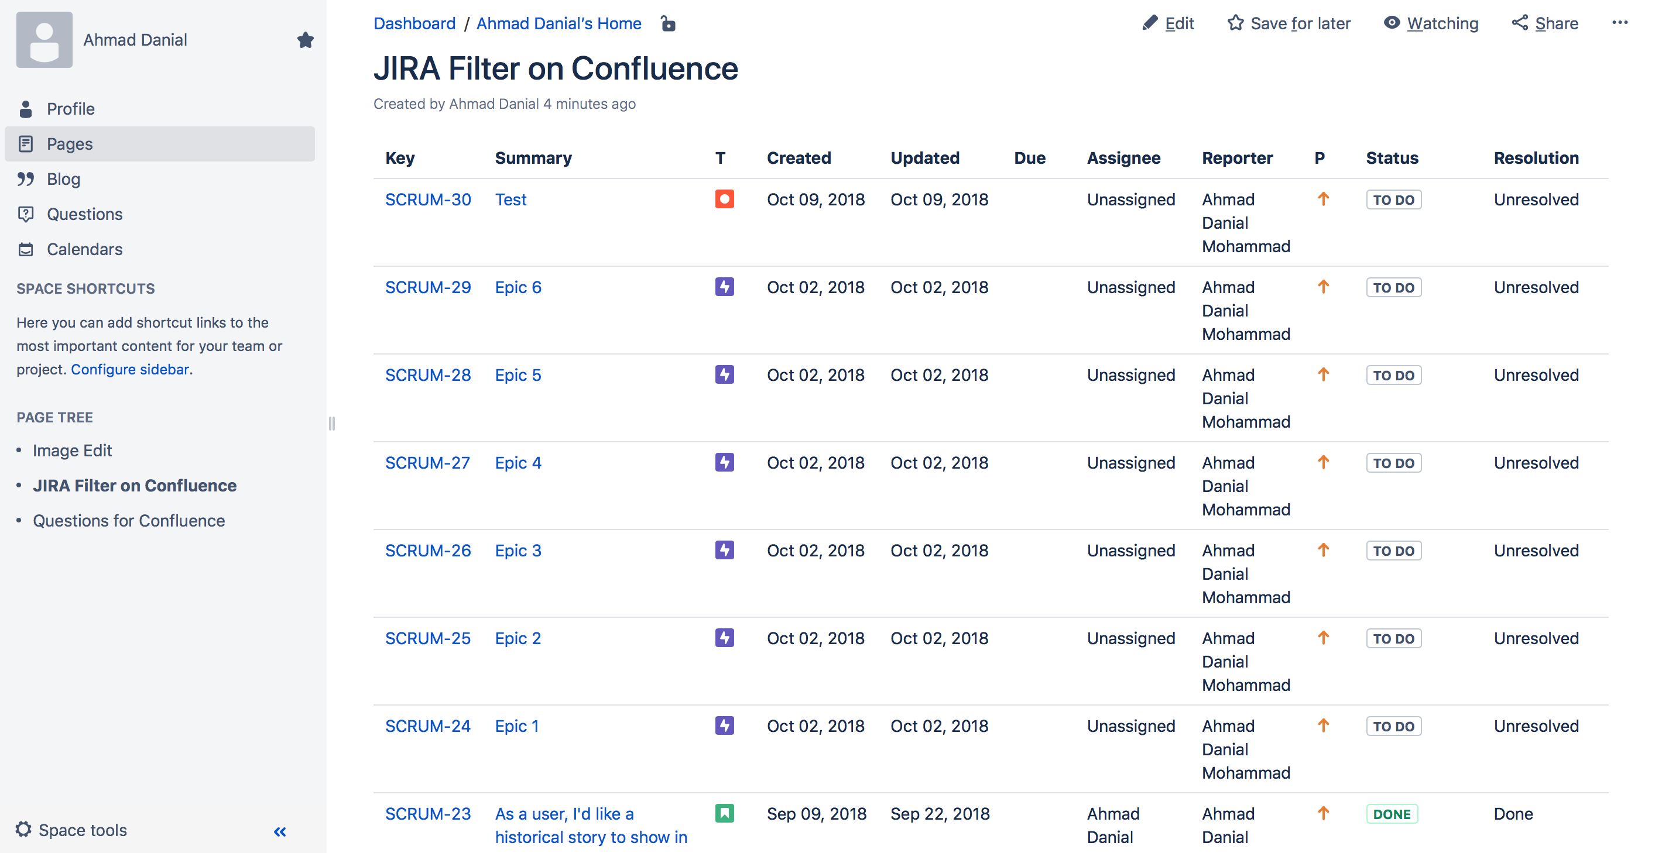Collapse the sidebar with the double chevron
Viewport: 1679px width, 853px height.
[280, 831]
